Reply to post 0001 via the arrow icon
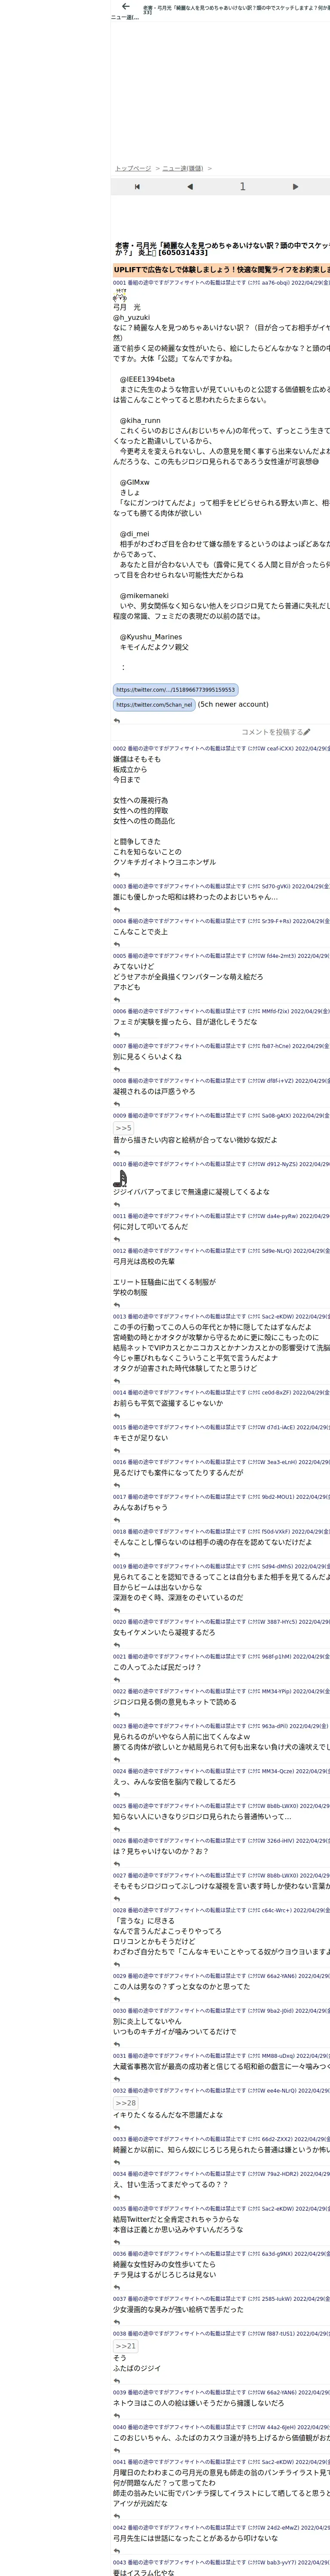Image resolution: width=330 pixels, height=2576 pixels. pyautogui.click(x=117, y=720)
